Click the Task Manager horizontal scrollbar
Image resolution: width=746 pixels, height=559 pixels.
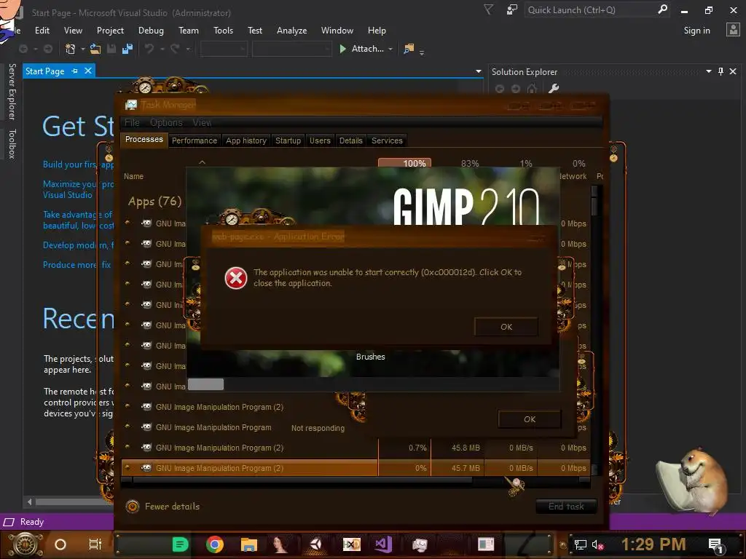(356, 480)
